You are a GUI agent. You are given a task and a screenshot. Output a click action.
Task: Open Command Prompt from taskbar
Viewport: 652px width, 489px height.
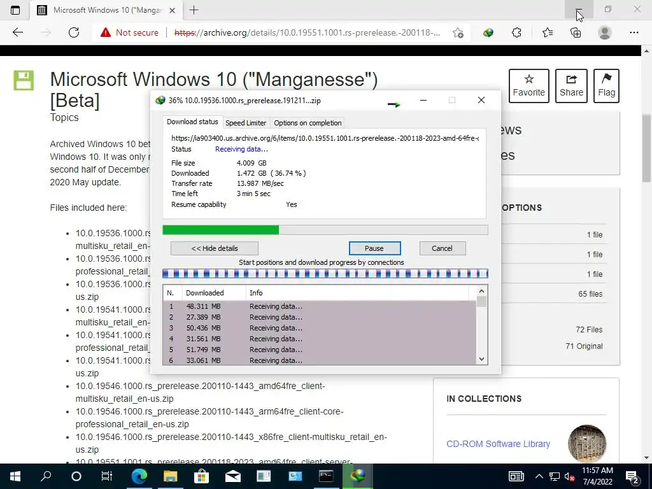pos(326,476)
